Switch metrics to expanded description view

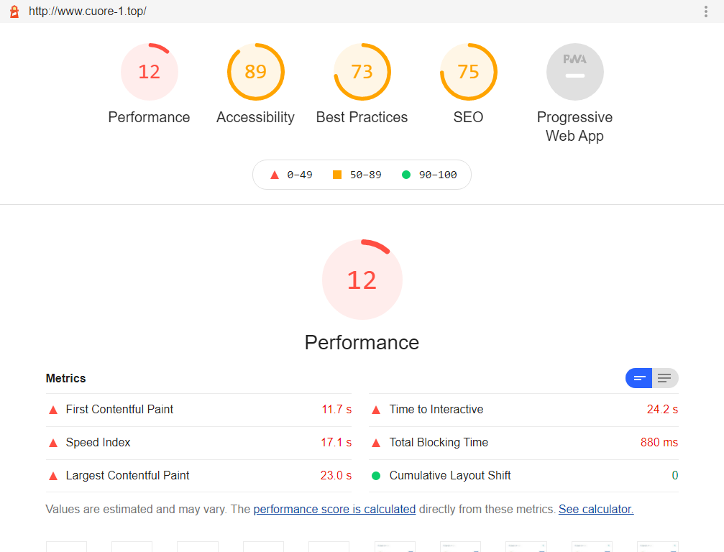click(x=664, y=378)
